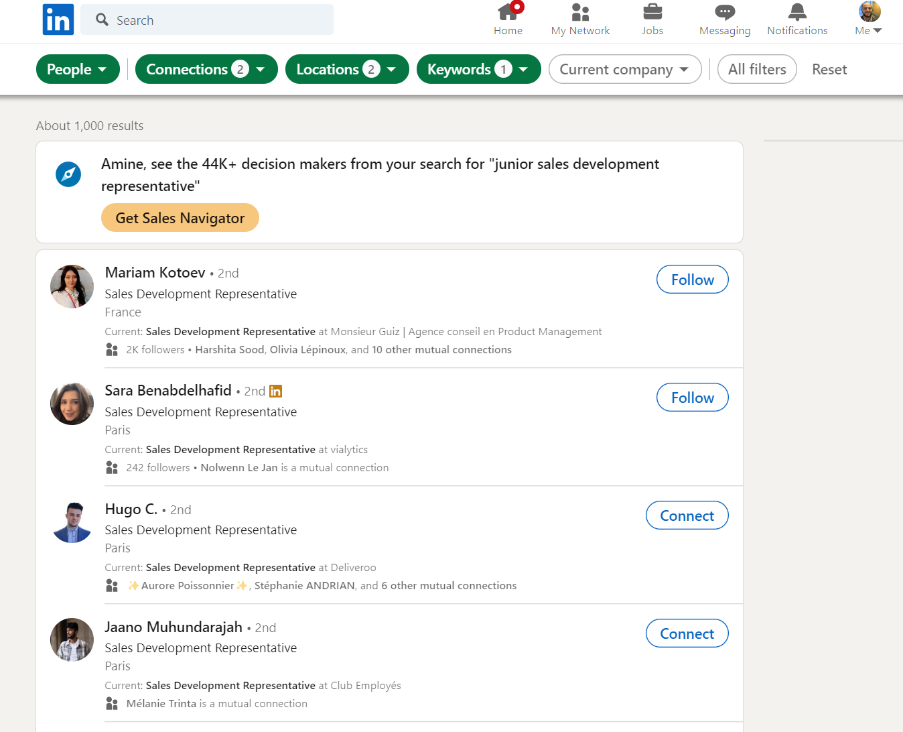Viewport: 903px width, 732px height.
Task: Follow Sara Benabdelhafid
Action: (693, 398)
